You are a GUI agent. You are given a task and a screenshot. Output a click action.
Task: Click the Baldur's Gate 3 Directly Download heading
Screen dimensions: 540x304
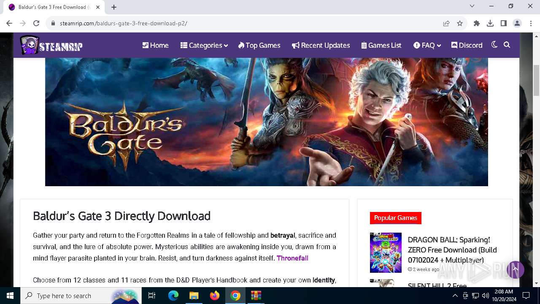click(122, 216)
